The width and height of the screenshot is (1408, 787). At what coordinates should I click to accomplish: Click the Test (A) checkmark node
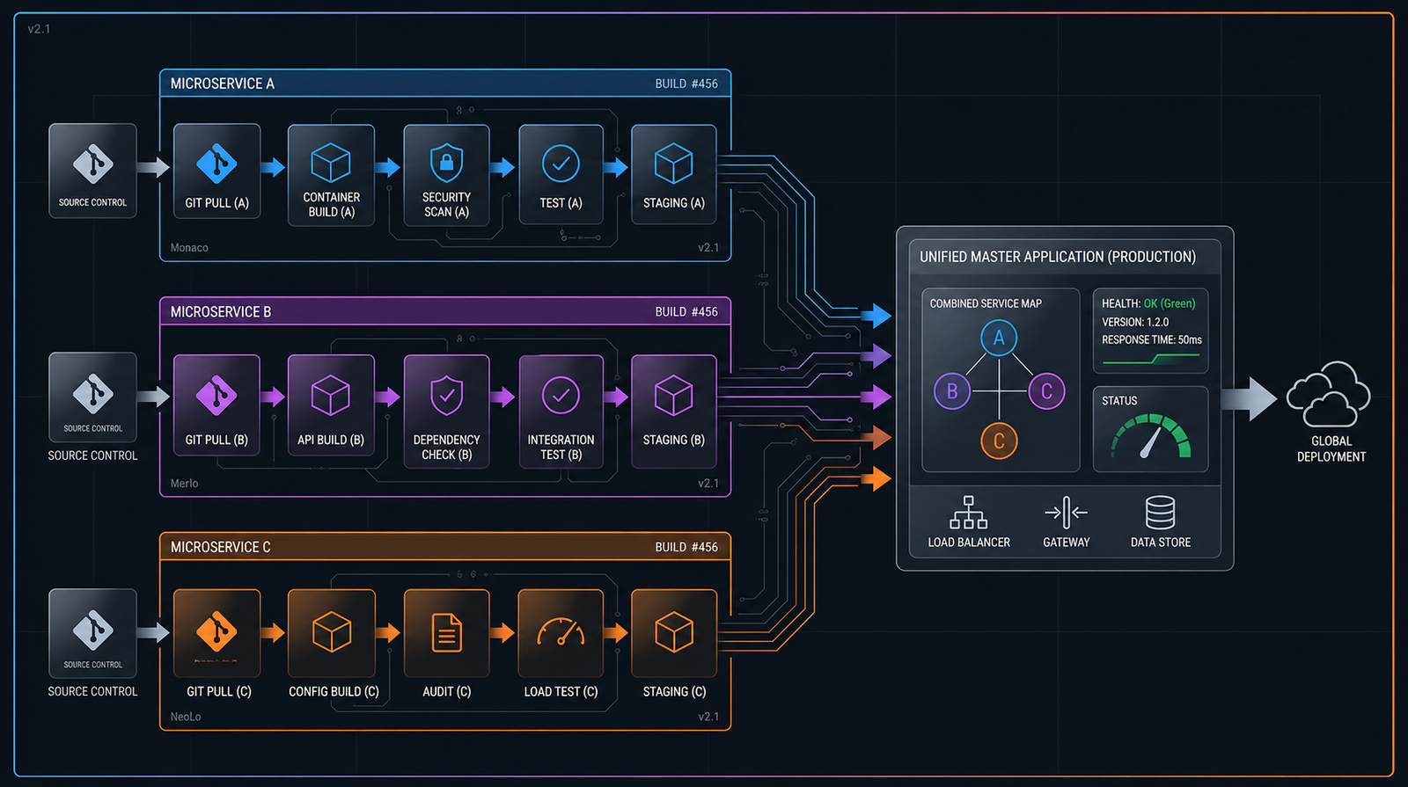561,174
